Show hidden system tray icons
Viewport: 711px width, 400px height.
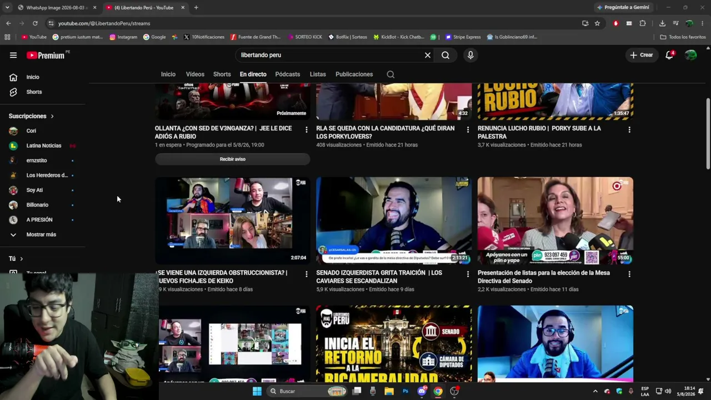click(595, 391)
